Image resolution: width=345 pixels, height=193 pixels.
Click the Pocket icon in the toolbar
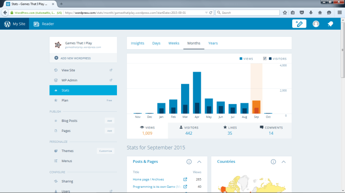tap(302, 13)
